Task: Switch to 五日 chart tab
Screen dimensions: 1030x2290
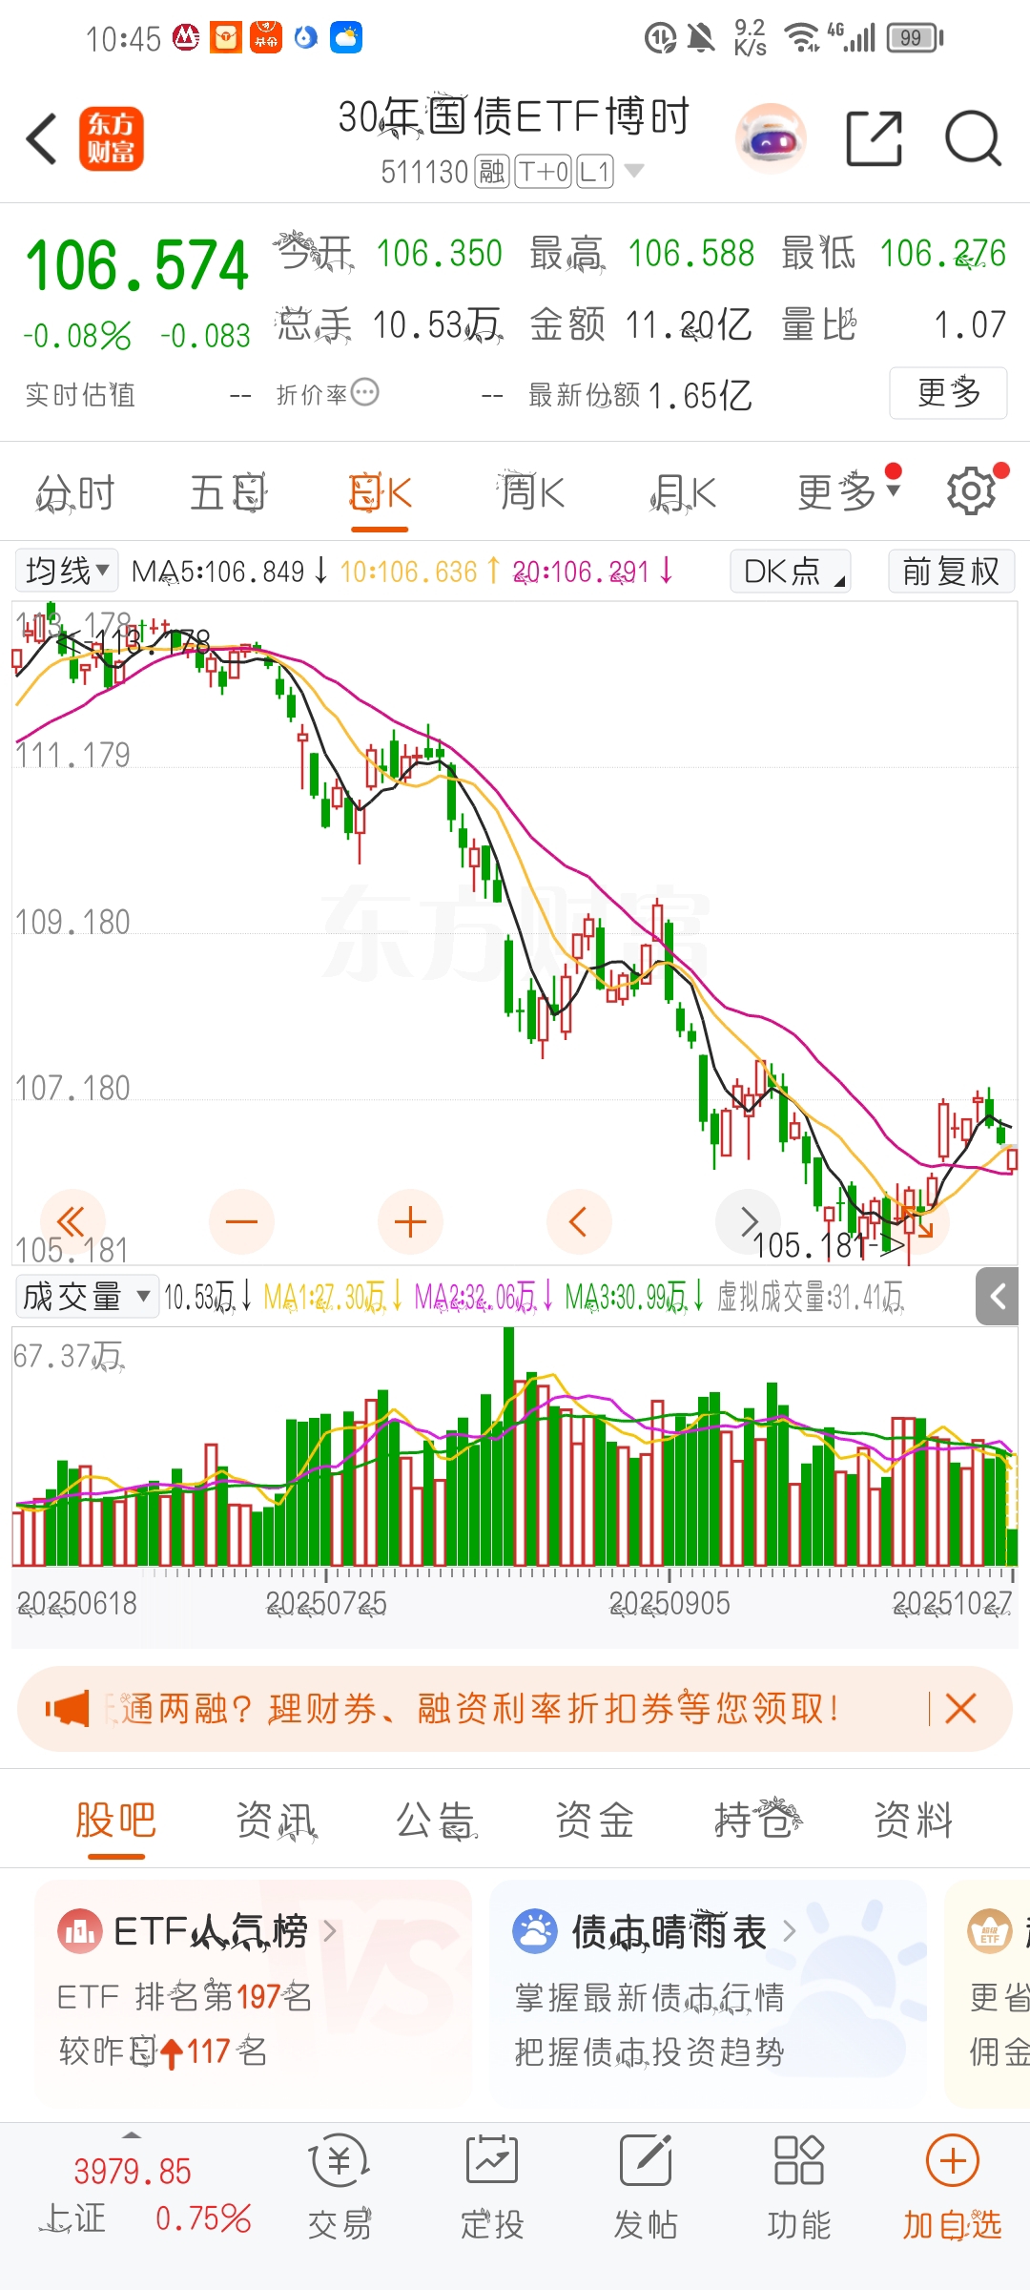Action: (x=228, y=493)
